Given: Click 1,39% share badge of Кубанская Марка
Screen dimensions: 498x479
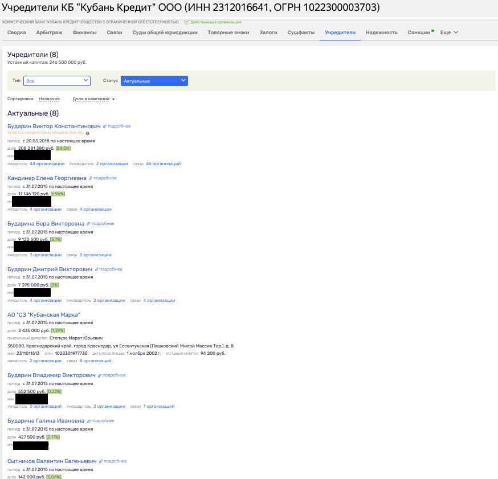Looking at the screenshot, I should 58,330.
